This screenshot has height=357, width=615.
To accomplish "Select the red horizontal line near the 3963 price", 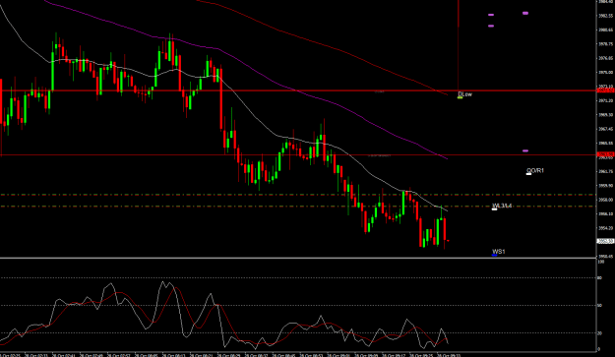I will 298,155.
